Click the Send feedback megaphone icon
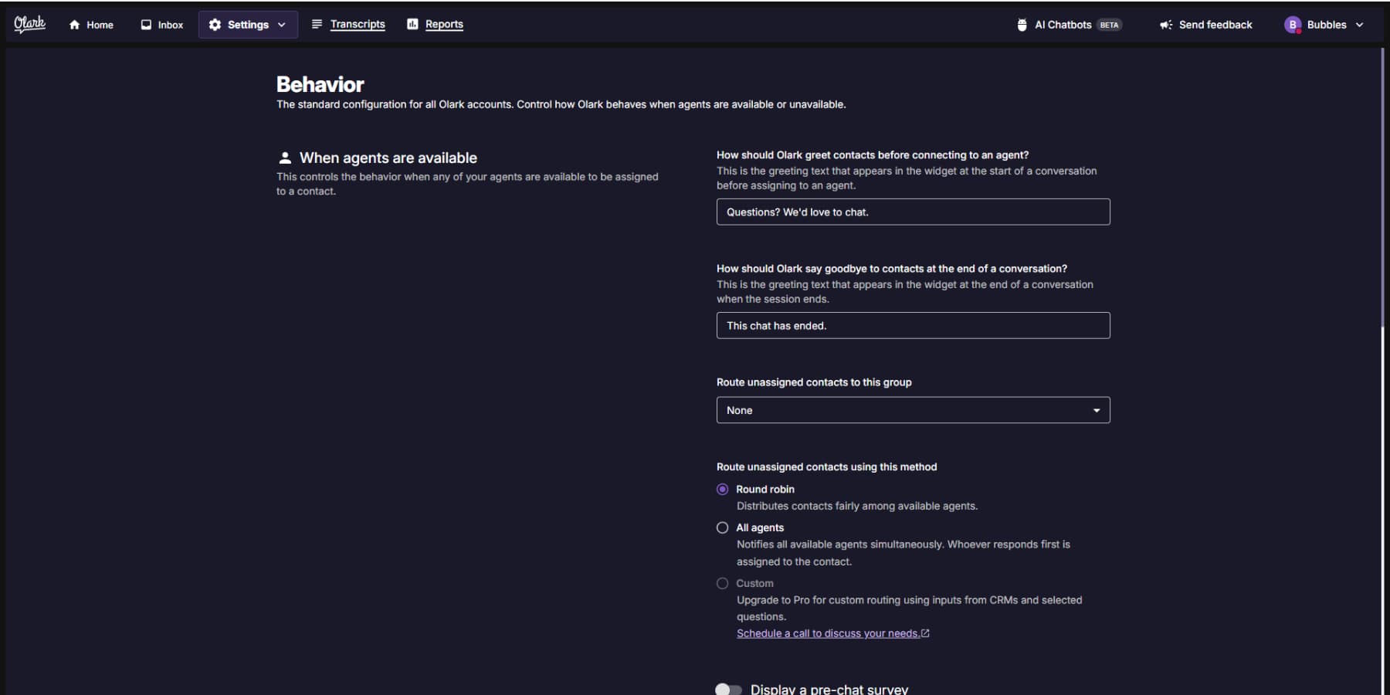The width and height of the screenshot is (1390, 695). coord(1165,24)
